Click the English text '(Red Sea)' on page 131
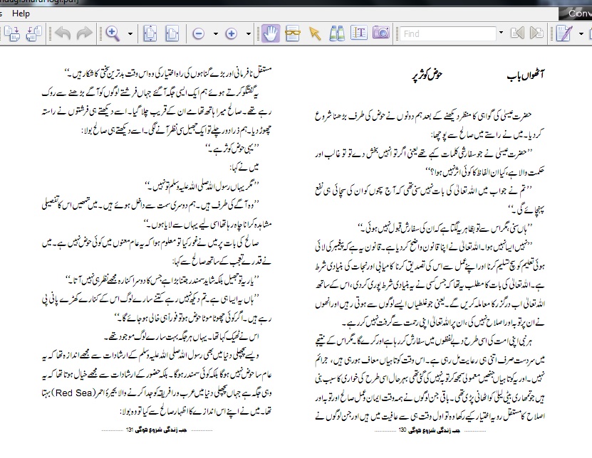The height and width of the screenshot is (458, 592). pyautogui.click(x=73, y=393)
